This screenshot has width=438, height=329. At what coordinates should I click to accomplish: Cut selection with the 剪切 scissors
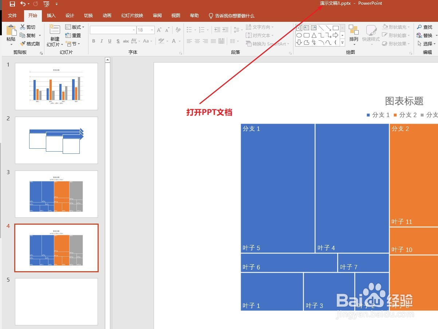28,27
